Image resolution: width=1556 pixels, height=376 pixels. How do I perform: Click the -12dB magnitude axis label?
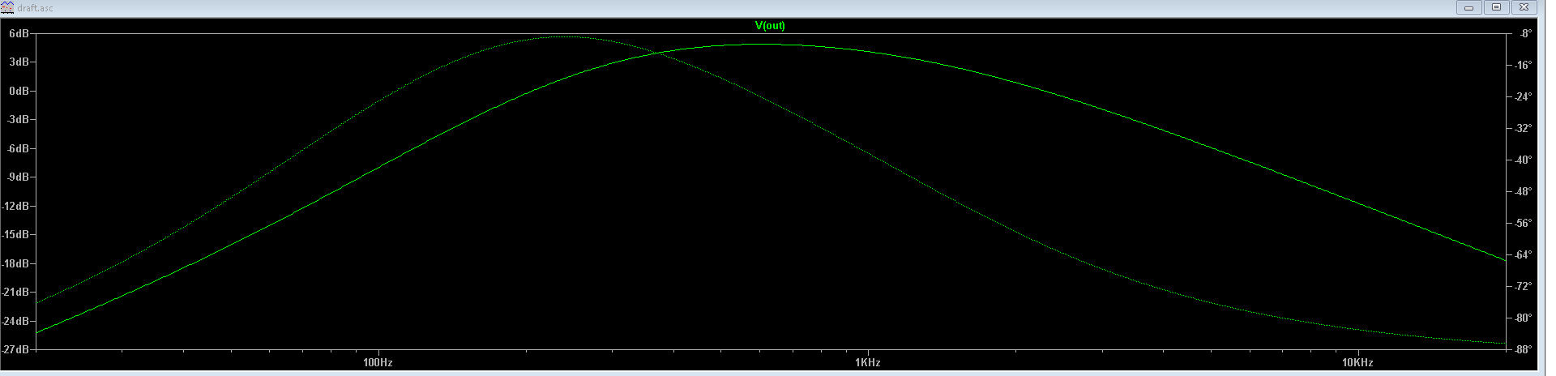tap(15, 206)
